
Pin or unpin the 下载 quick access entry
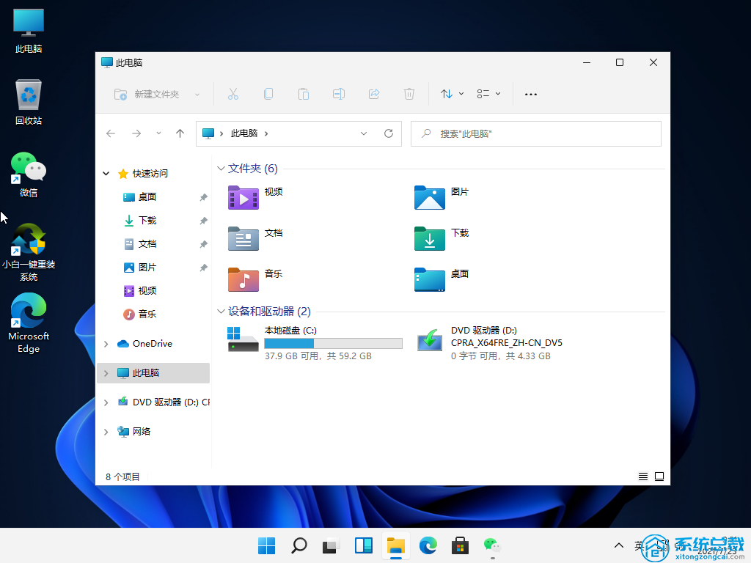[202, 220]
